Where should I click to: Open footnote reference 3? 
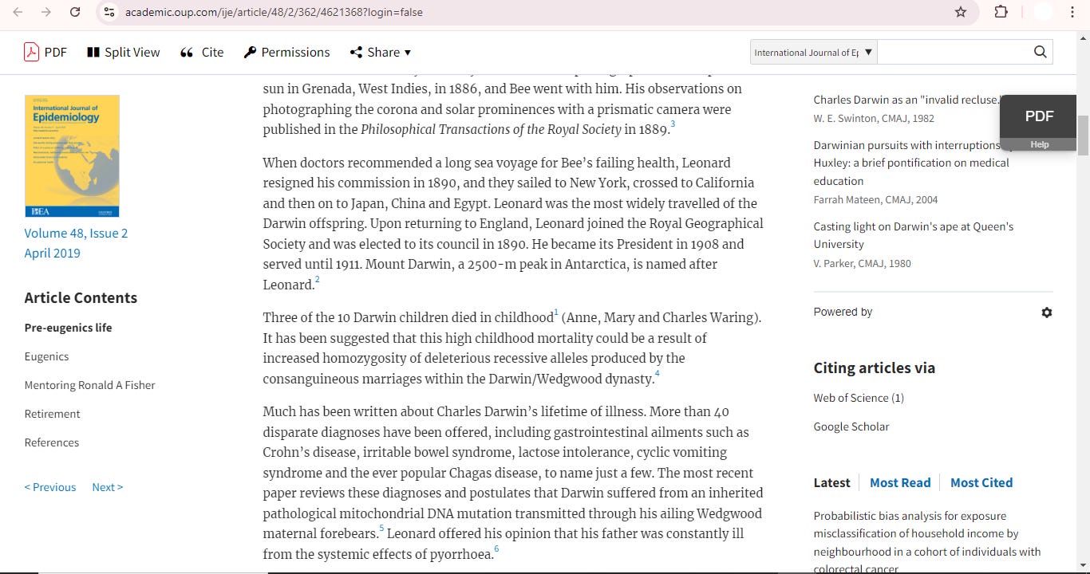pos(673,124)
